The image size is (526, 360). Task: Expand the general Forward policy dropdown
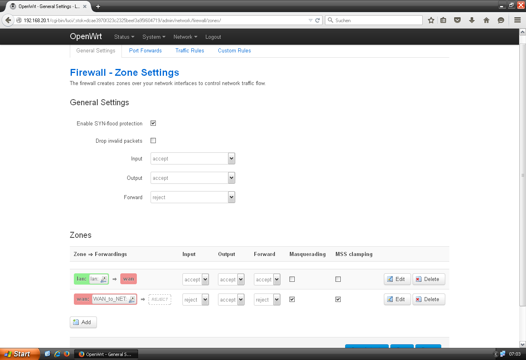click(x=193, y=197)
